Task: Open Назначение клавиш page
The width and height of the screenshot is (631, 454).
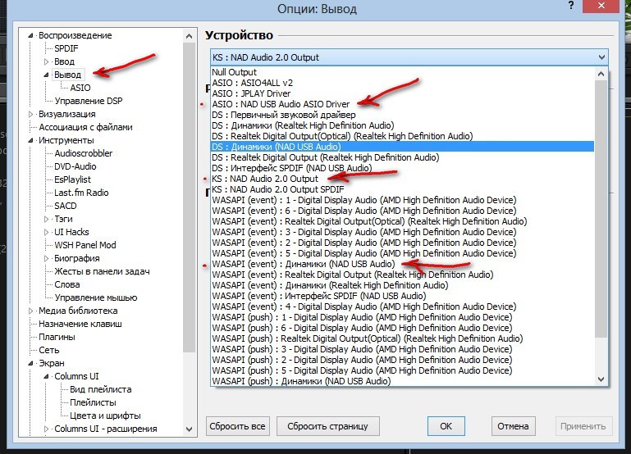Action: [80, 324]
